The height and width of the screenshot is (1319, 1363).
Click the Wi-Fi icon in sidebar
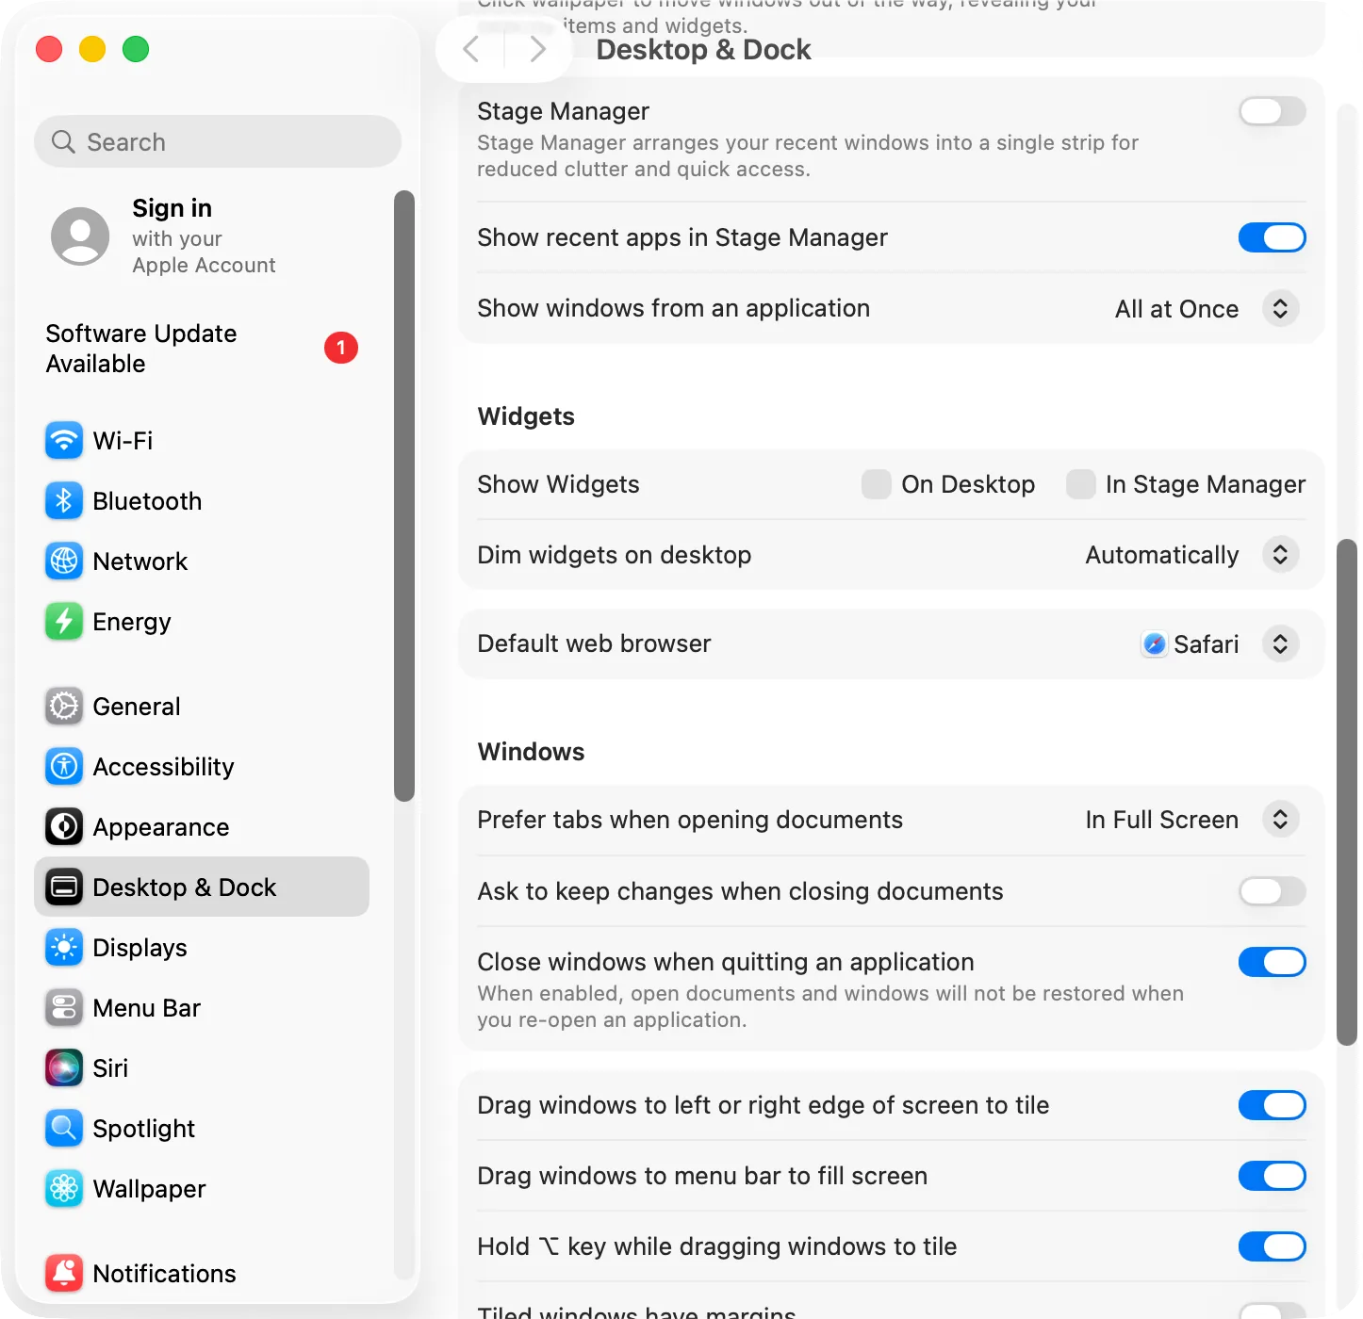point(64,440)
